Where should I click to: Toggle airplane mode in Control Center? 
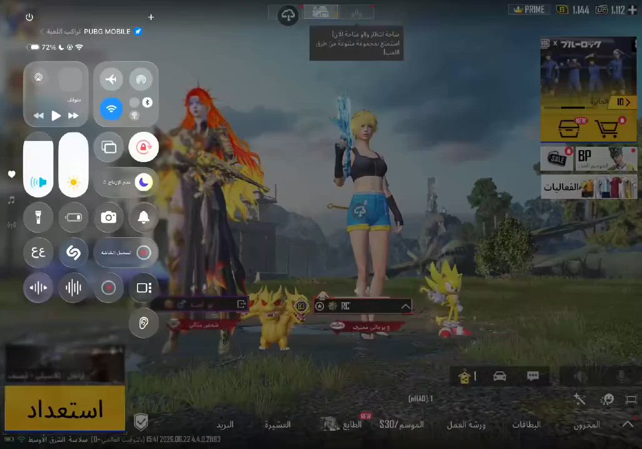click(111, 79)
